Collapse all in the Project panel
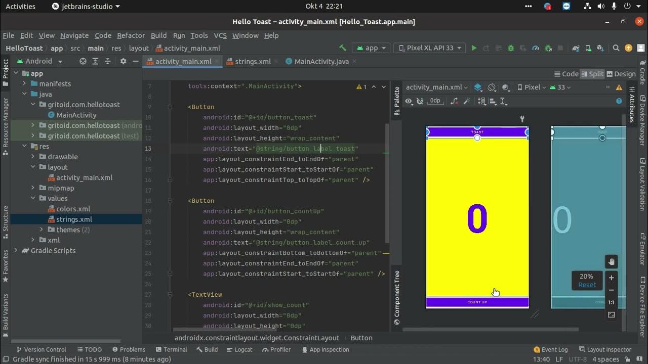648x364 pixels. point(107,61)
